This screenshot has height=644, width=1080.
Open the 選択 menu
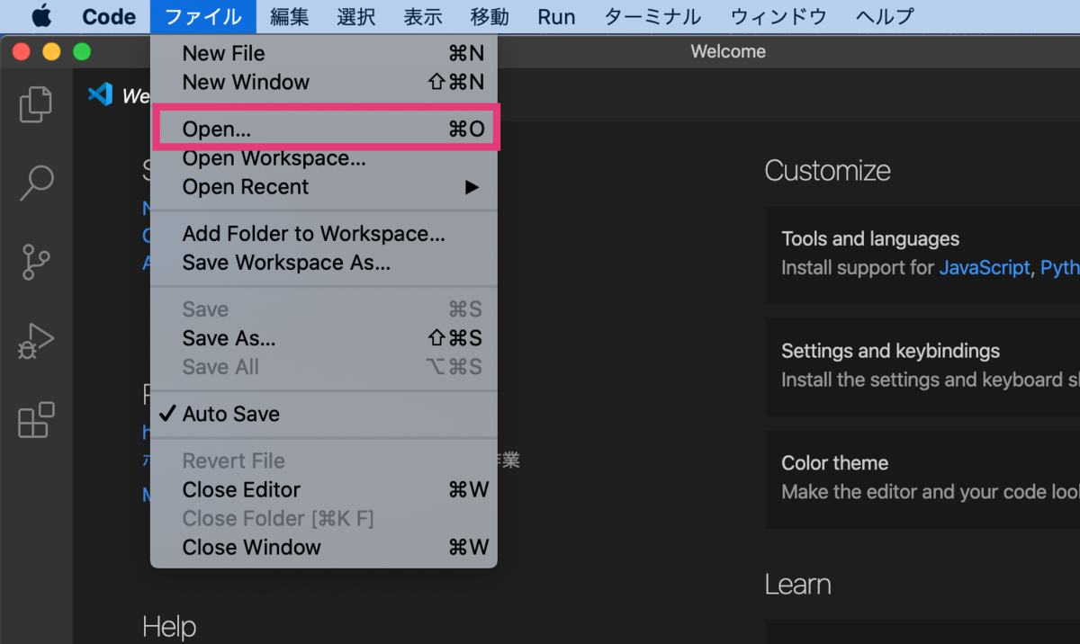356,16
